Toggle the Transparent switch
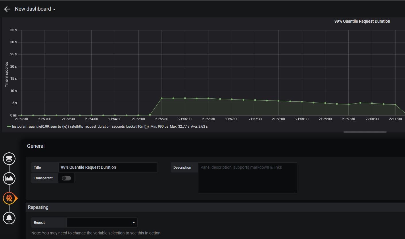 click(x=66, y=178)
